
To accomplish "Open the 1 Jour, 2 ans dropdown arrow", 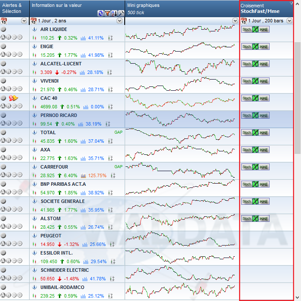I will 120,21.
